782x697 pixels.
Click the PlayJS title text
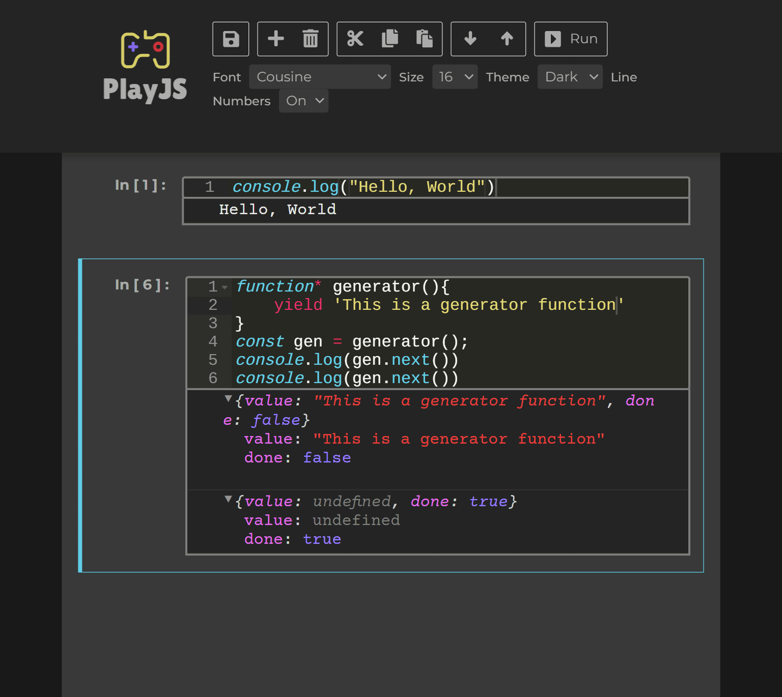(x=145, y=90)
